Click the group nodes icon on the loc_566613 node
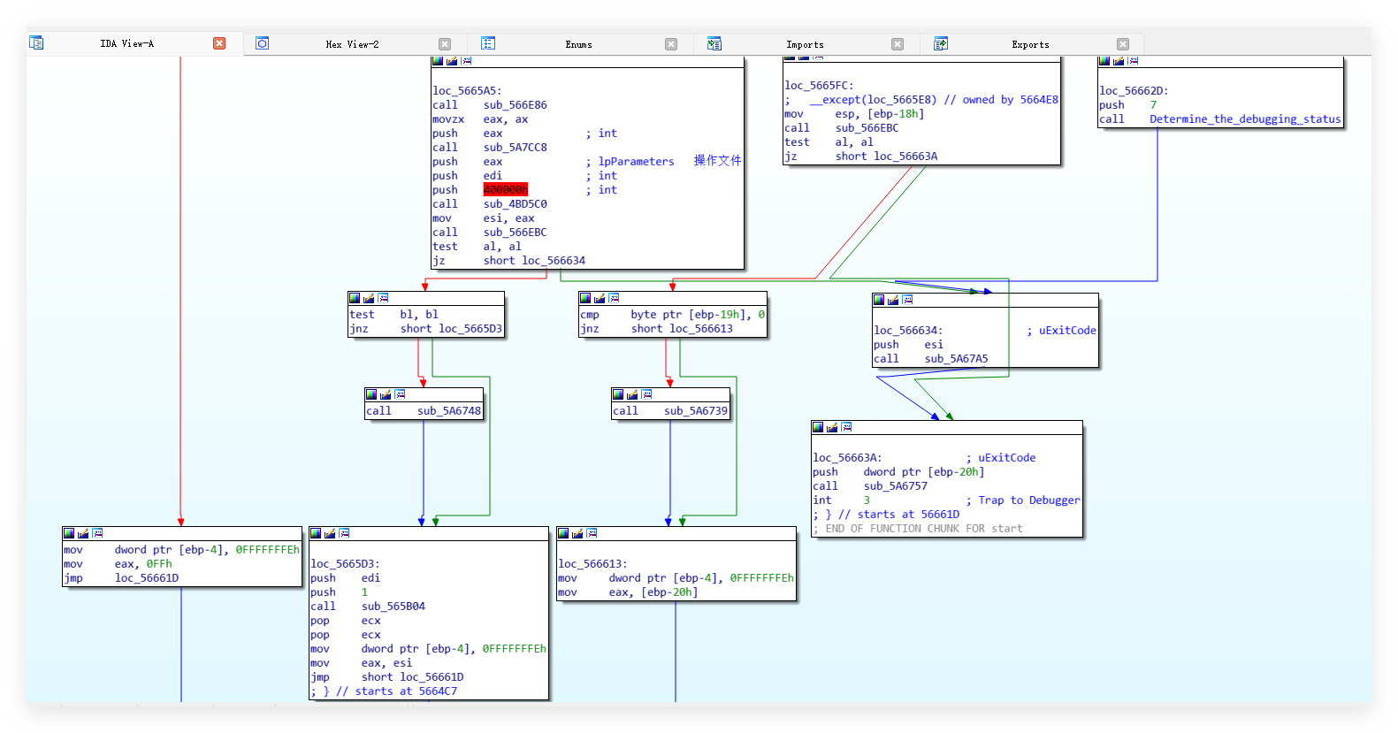 592,533
